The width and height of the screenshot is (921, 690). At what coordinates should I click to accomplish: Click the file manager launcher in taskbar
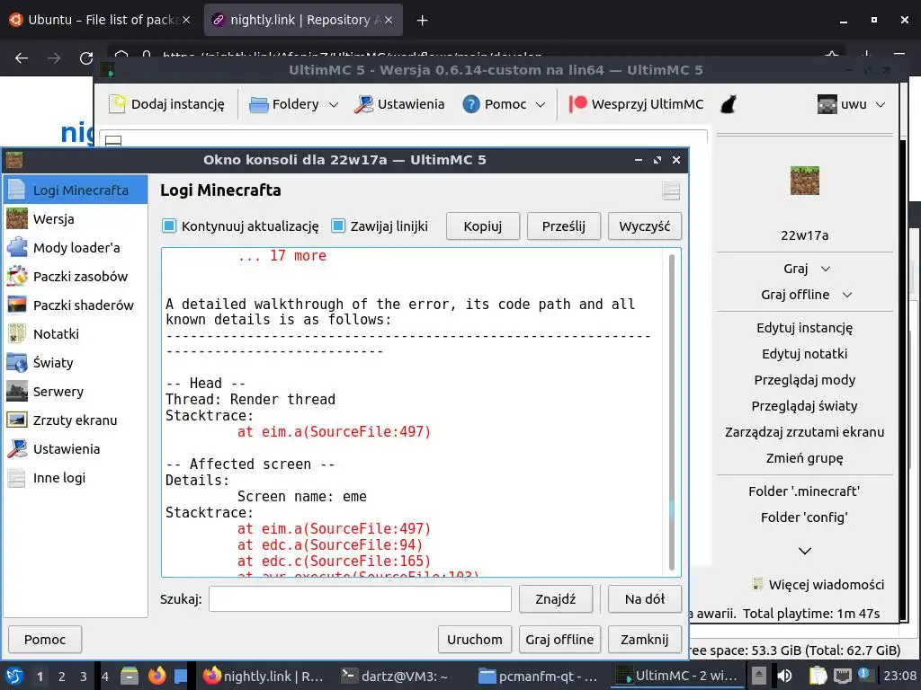pyautogui.click(x=130, y=676)
